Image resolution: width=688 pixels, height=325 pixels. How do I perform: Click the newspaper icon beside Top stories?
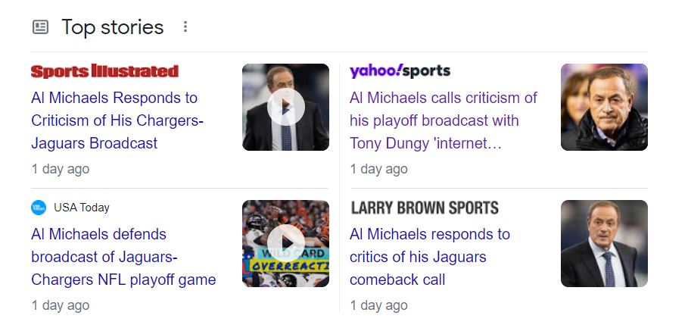coord(40,27)
